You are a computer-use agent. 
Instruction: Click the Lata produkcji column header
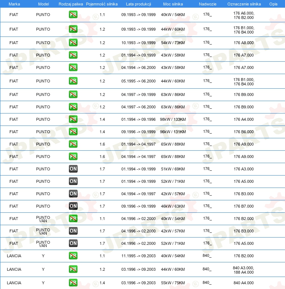(x=138, y=4)
